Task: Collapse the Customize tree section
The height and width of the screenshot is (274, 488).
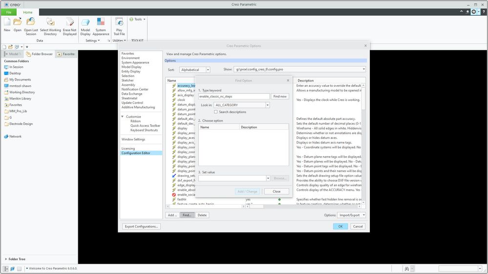Action: pos(123,117)
